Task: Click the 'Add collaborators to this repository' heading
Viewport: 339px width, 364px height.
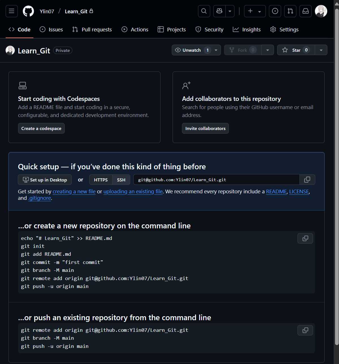Action: pos(231,99)
